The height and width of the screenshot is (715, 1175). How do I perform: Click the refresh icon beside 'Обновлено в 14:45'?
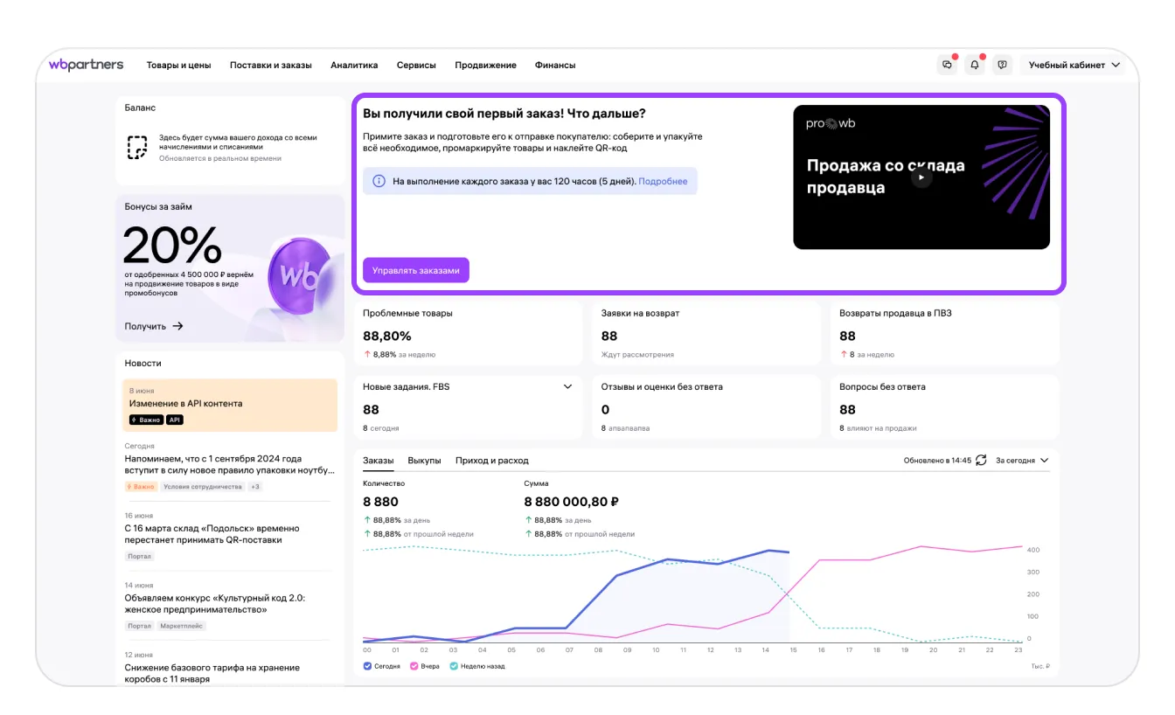[x=981, y=461]
